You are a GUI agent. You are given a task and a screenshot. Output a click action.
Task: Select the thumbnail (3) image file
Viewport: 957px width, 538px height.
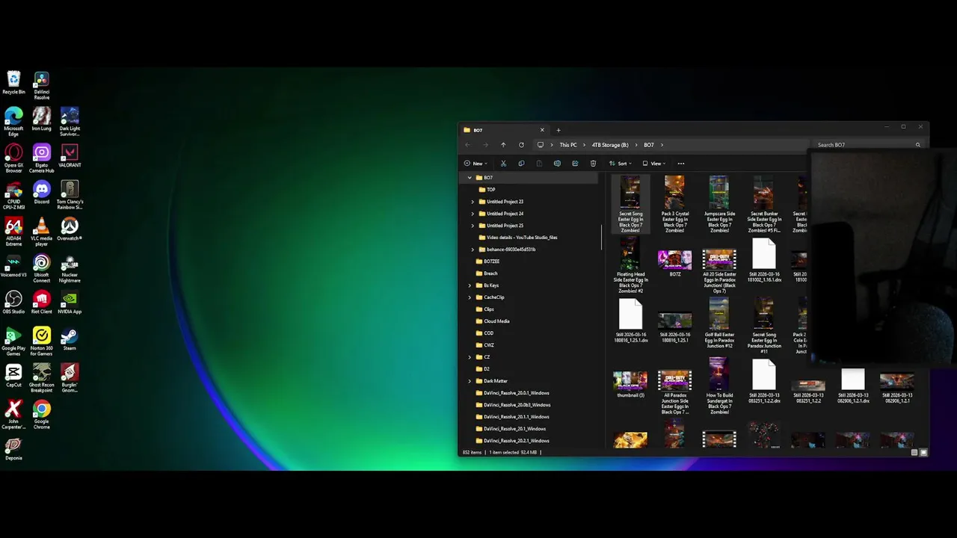[630, 384]
